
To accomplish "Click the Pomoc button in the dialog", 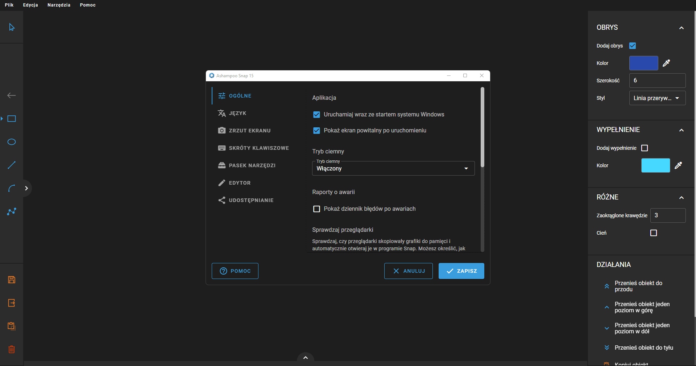I will click(x=235, y=271).
